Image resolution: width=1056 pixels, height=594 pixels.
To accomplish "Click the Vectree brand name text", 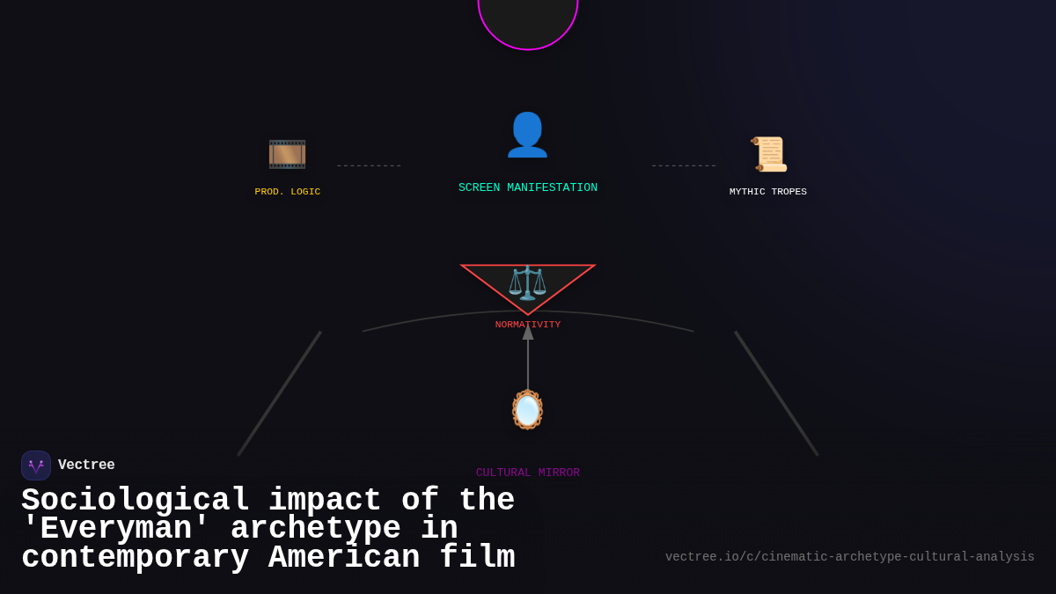I will [x=87, y=465].
